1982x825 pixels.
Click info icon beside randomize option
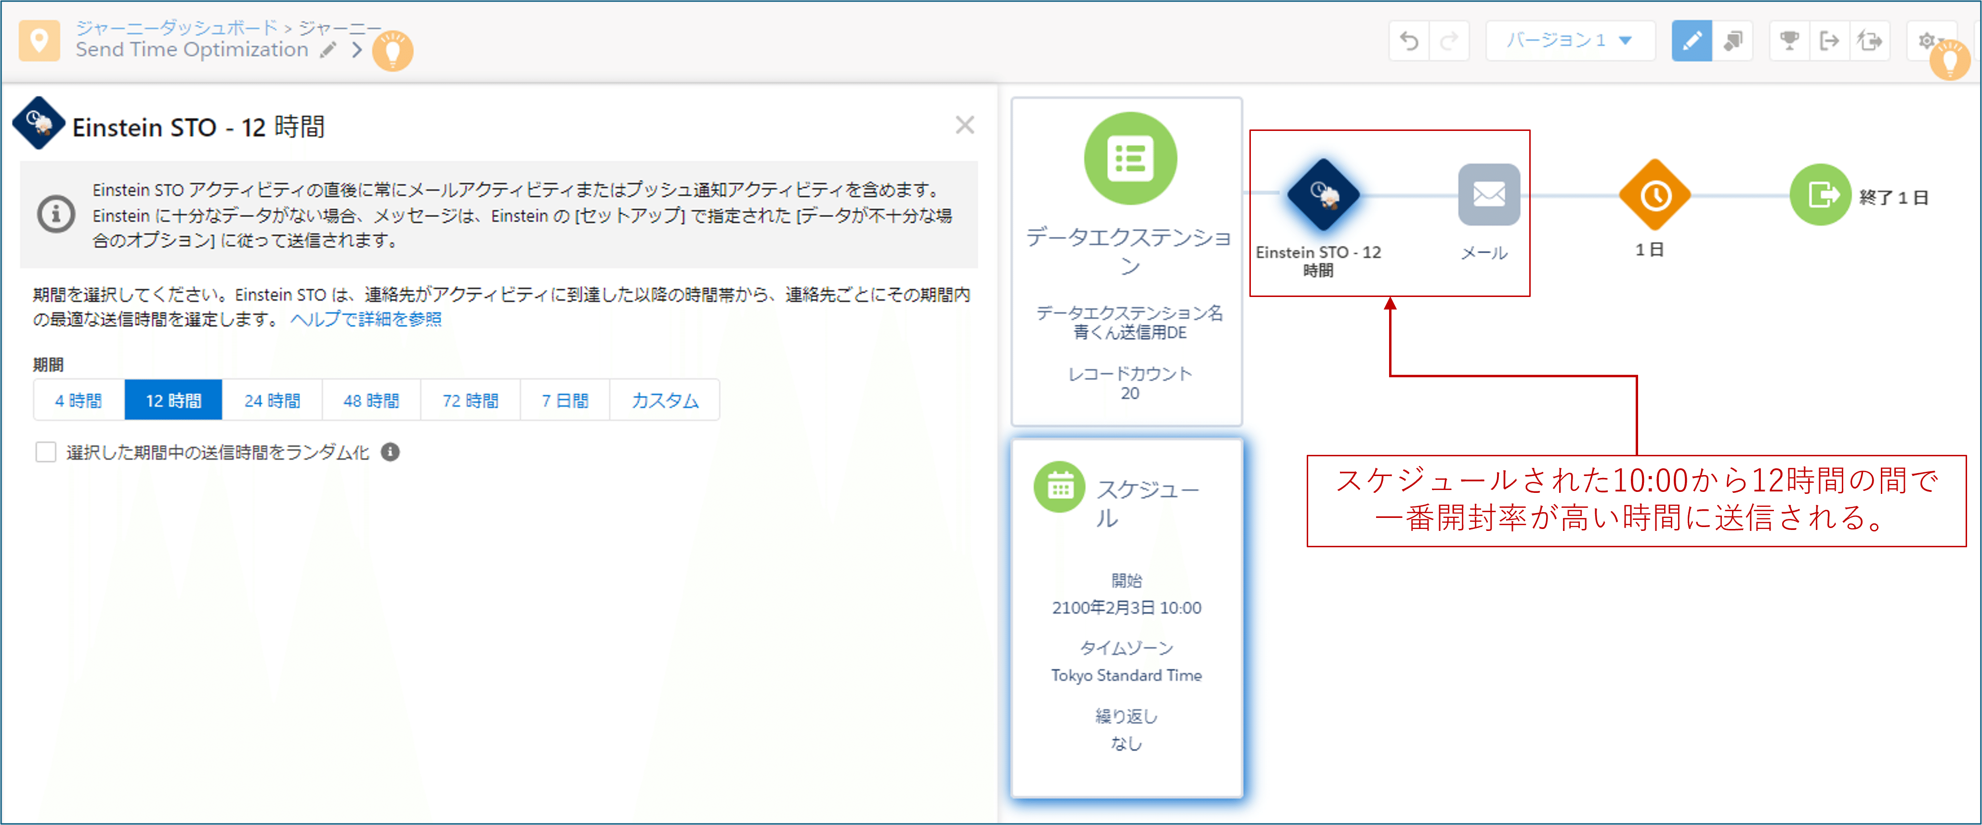click(x=390, y=452)
